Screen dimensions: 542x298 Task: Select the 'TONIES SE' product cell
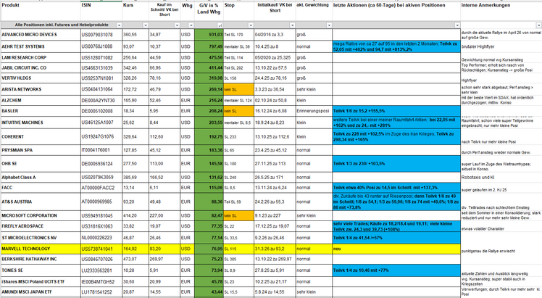(x=41, y=270)
